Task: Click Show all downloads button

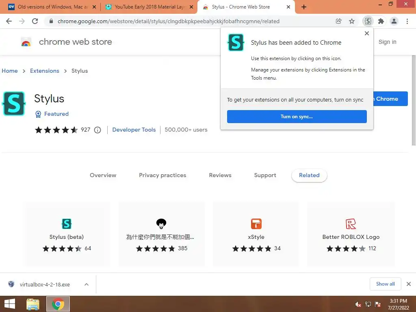Action: coord(385,284)
